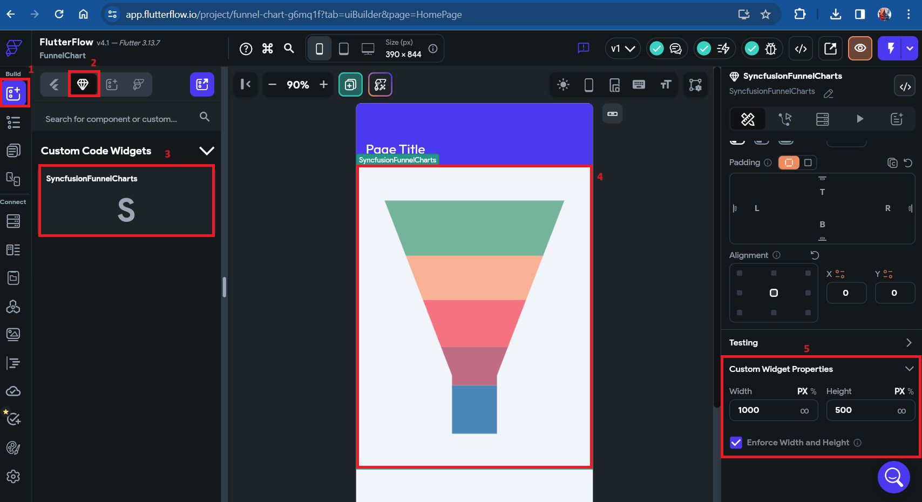Screen dimensions: 922x502
Task: Click widget code icon in properties panel
Action: pos(905,86)
